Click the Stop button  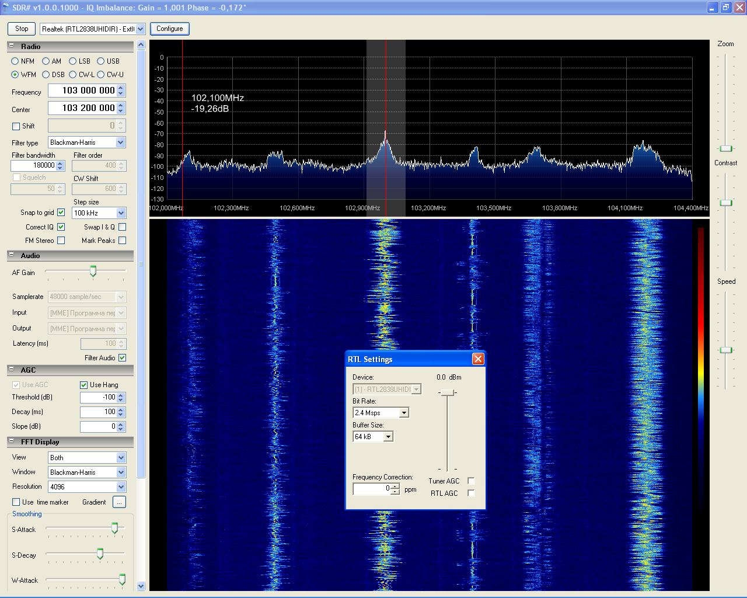pyautogui.click(x=22, y=29)
